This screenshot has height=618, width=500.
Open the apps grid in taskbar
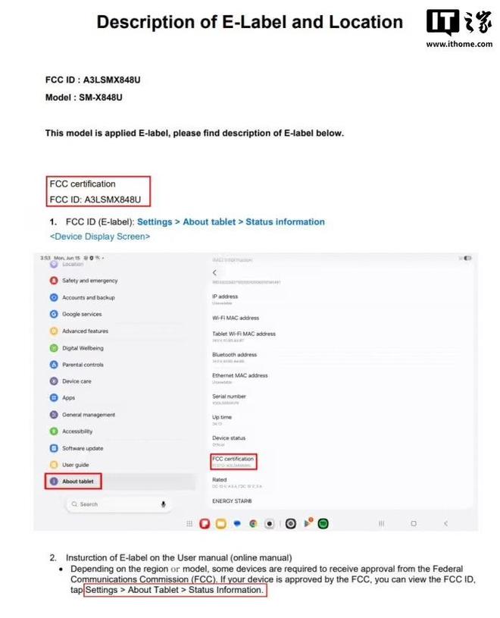click(189, 523)
